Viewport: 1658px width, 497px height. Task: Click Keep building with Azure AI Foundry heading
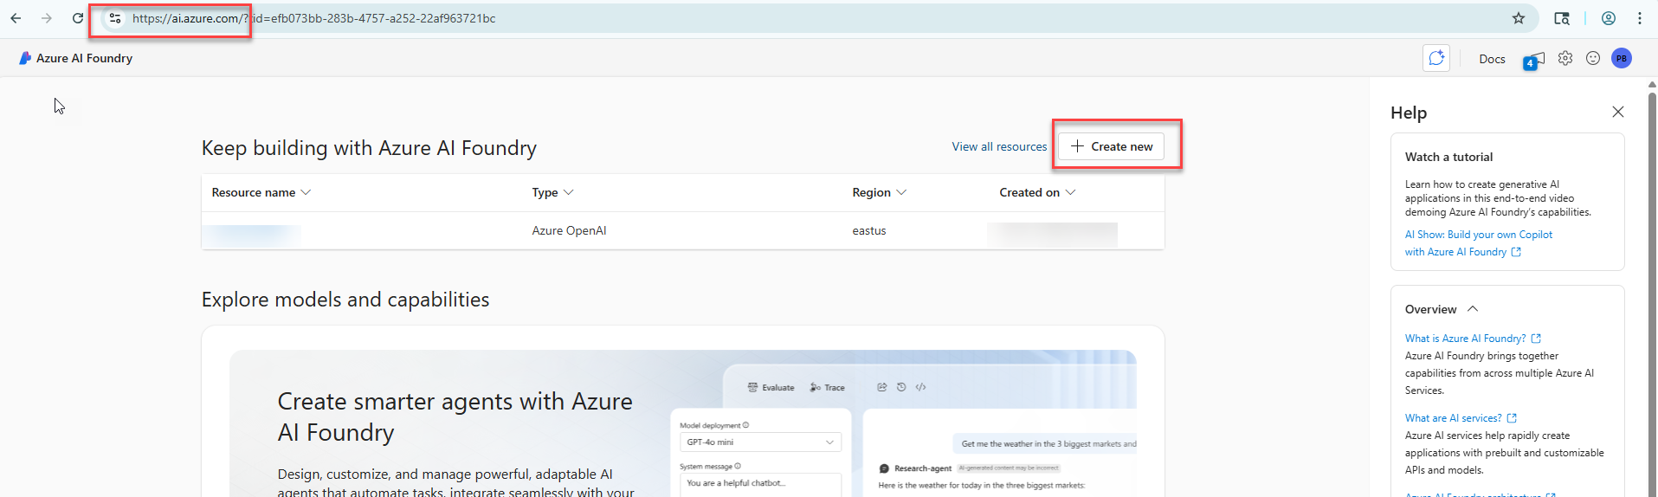(x=369, y=148)
